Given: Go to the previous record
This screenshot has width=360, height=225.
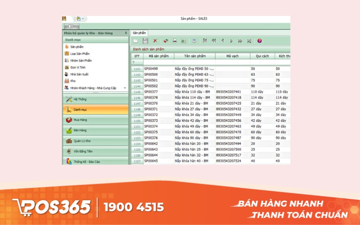Looking at the screenshot, I should click(x=222, y=41).
